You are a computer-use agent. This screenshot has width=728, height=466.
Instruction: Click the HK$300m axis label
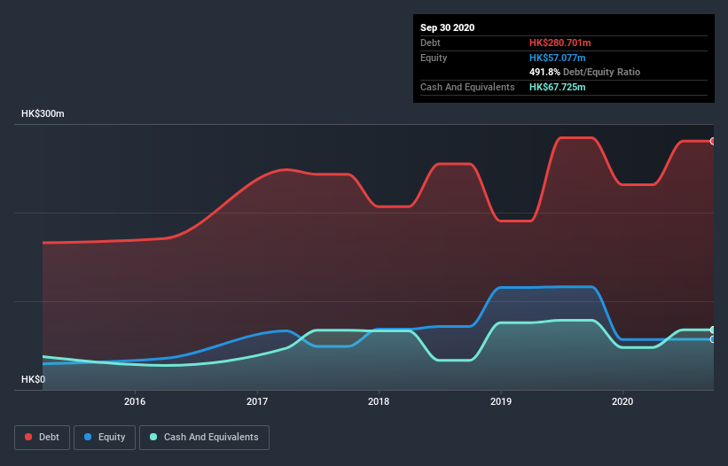pos(43,113)
